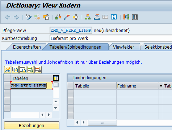The image size is (172, 130).
Task: Open the Table maintenance generator icon
Action: pyautogui.click(x=135, y=17)
